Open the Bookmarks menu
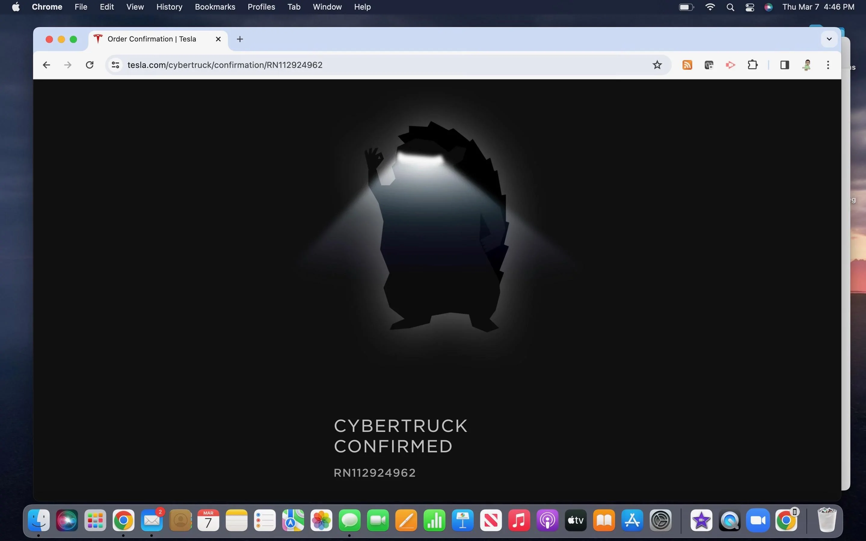This screenshot has height=541, width=866. point(215,7)
